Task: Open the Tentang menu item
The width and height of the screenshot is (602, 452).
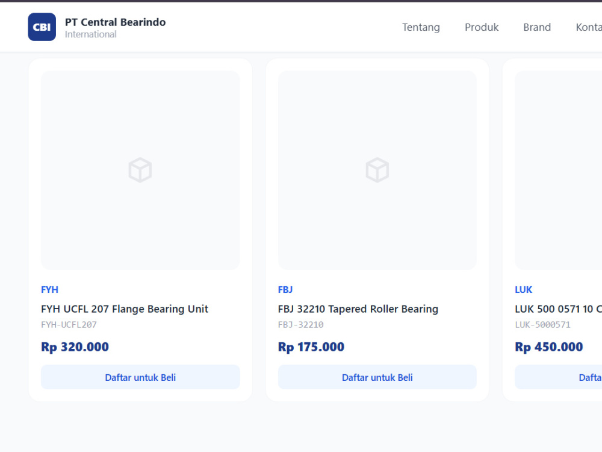Action: tap(421, 27)
